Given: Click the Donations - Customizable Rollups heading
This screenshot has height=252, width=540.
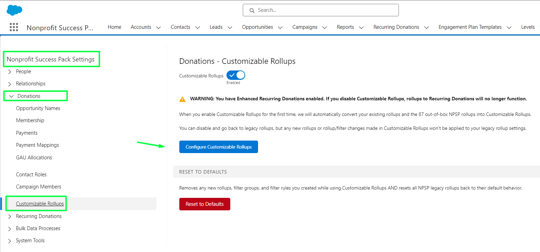Looking at the screenshot, I should [x=237, y=61].
